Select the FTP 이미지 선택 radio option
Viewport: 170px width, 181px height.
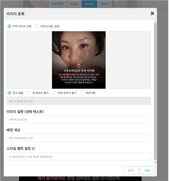point(9,26)
